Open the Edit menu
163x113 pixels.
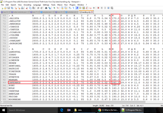coord(7,5)
